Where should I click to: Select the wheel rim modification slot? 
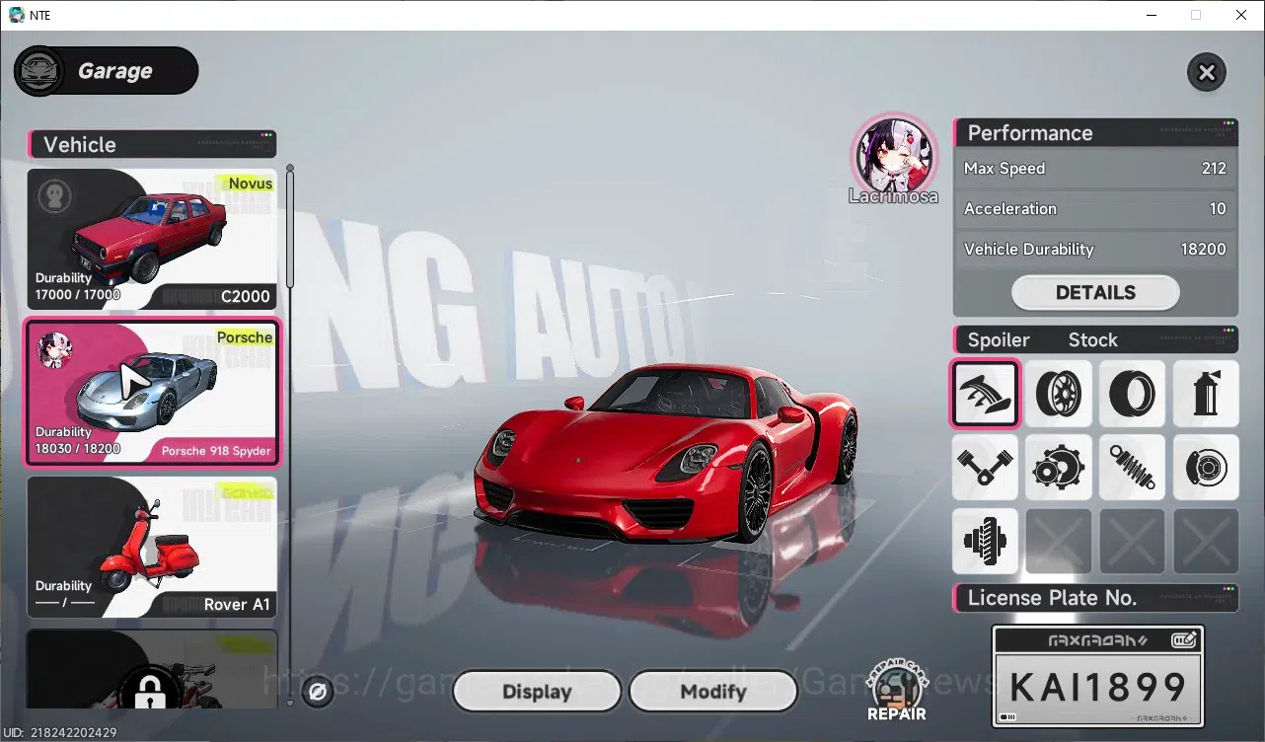point(1058,394)
